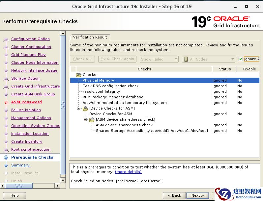
Task: Click the sidebar scroll left arrow
Action: [3, 186]
